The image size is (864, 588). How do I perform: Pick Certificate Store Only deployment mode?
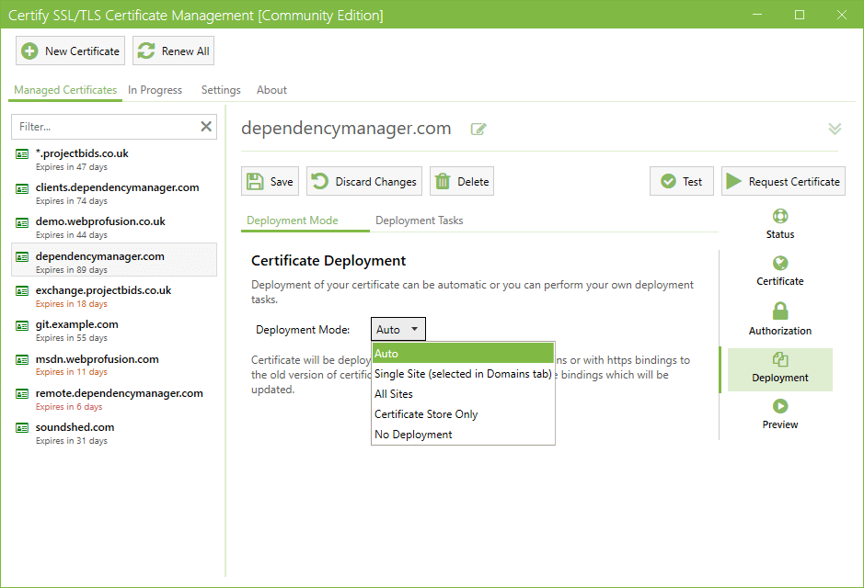tap(426, 414)
